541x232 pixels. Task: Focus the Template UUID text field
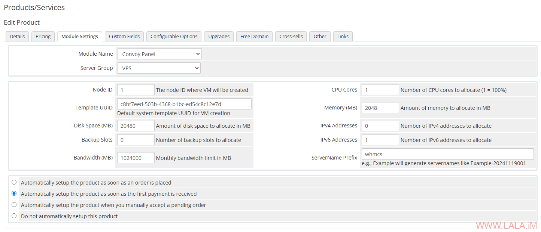(184, 104)
